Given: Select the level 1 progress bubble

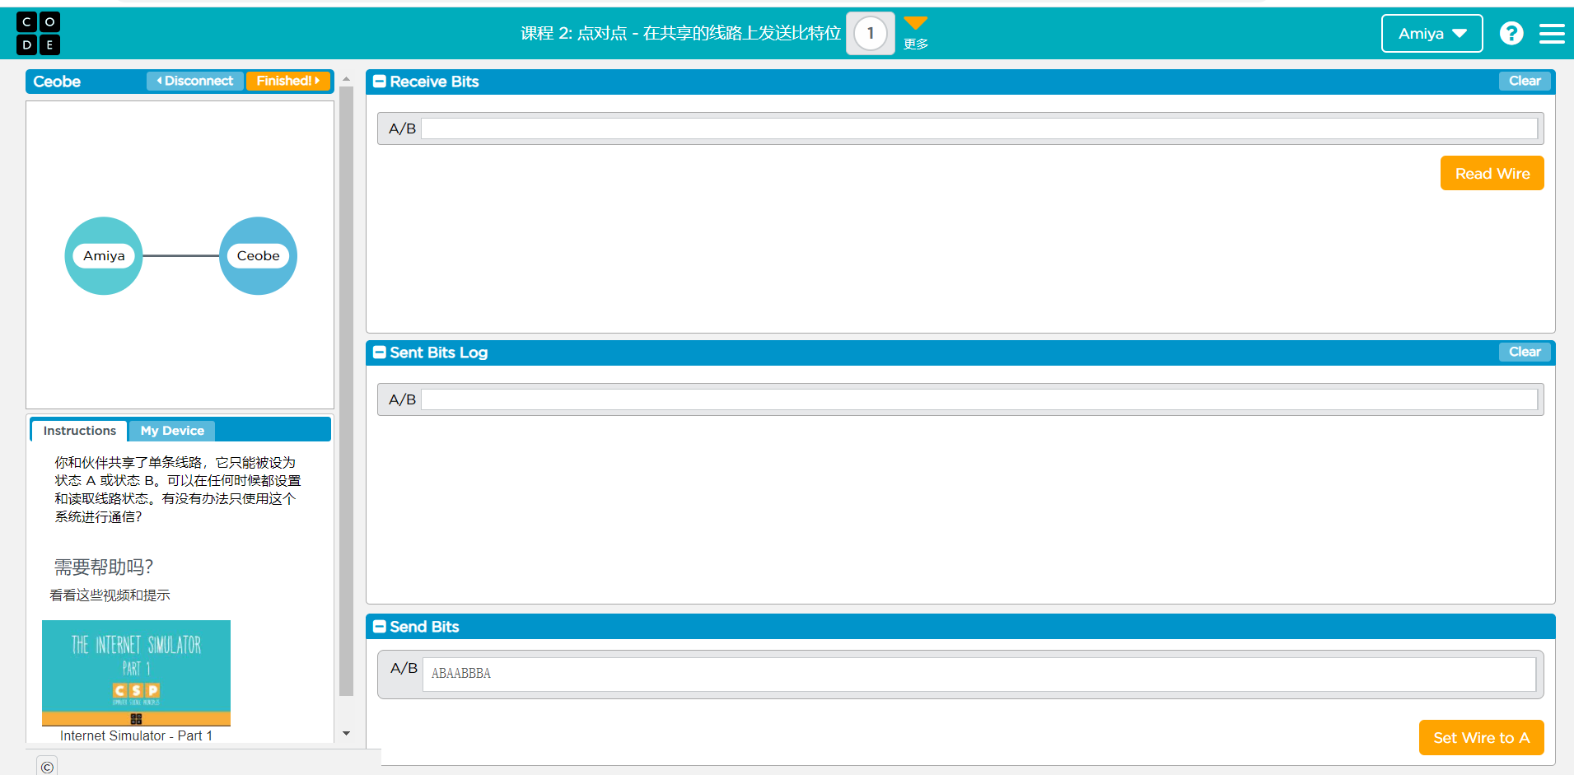Looking at the screenshot, I should 871,34.
